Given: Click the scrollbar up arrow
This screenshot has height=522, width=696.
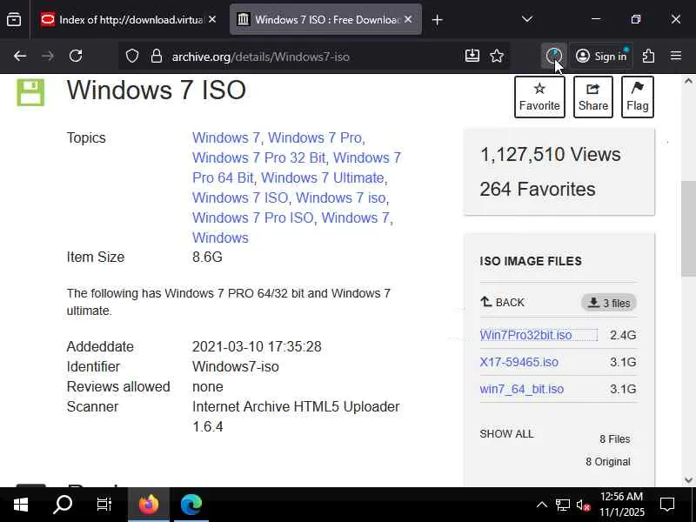Looking at the screenshot, I should pyautogui.click(x=688, y=81).
